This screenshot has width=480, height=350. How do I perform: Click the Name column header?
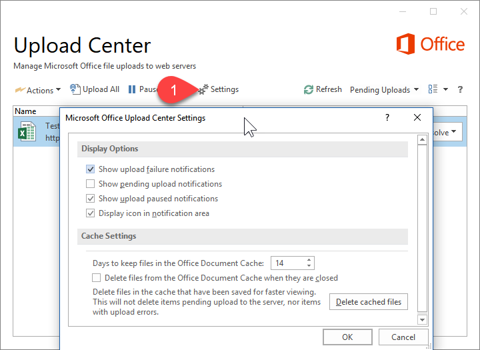25,111
